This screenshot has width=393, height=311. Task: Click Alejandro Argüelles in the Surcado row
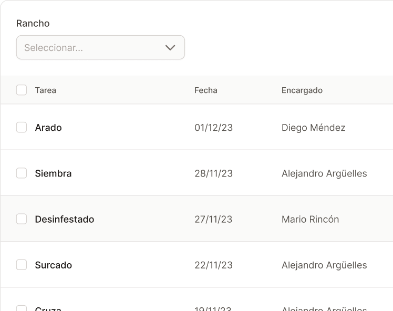(324, 265)
